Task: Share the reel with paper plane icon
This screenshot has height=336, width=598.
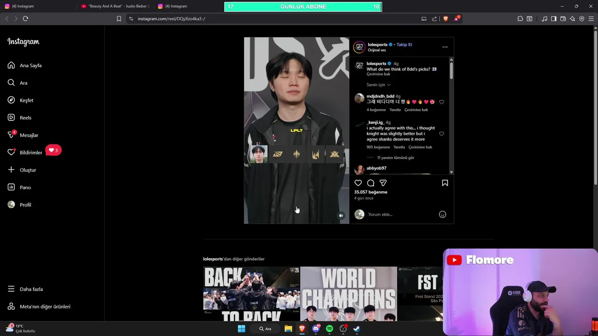Action: pos(383,183)
